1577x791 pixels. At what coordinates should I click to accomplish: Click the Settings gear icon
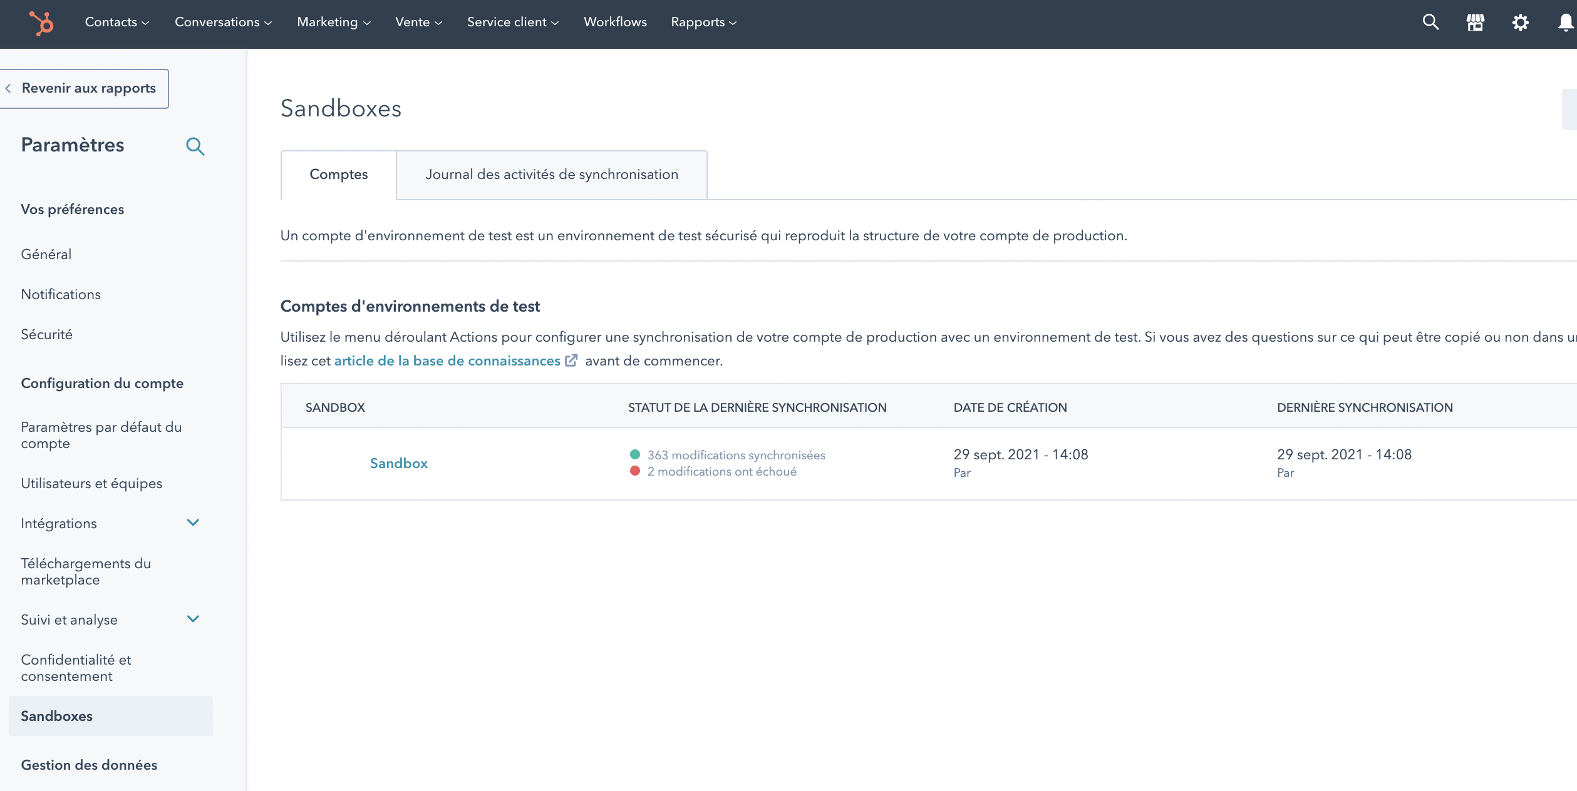1520,22
